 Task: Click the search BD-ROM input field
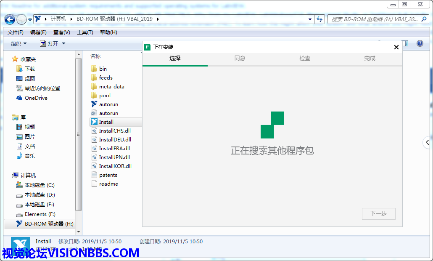tap(374, 19)
